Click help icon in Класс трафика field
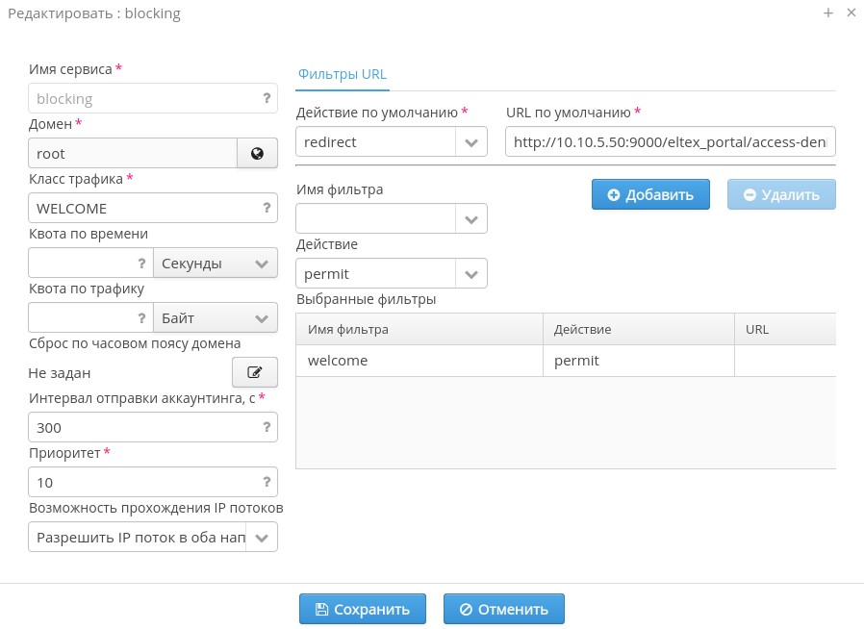864x629 pixels. point(267,208)
